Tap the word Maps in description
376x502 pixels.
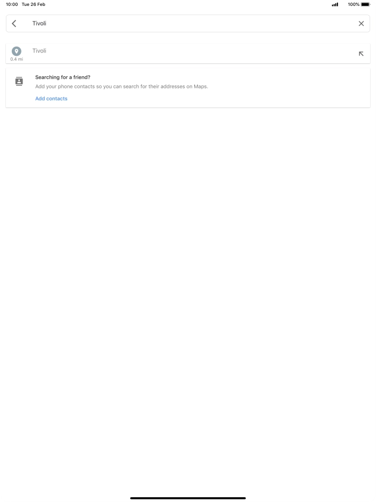pos(200,86)
